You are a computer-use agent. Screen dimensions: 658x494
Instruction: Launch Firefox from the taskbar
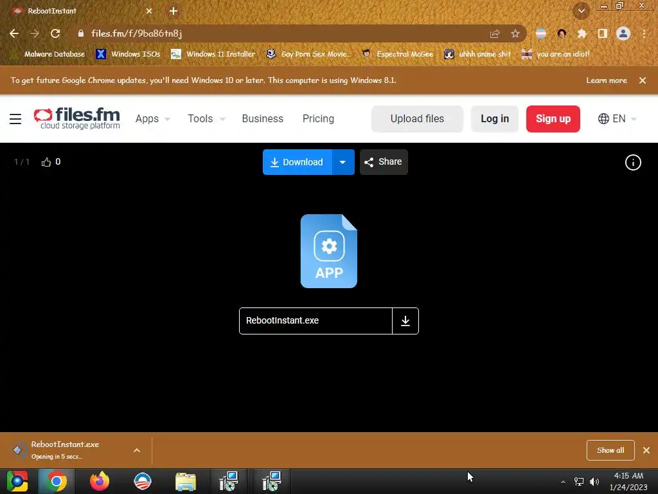tap(100, 481)
